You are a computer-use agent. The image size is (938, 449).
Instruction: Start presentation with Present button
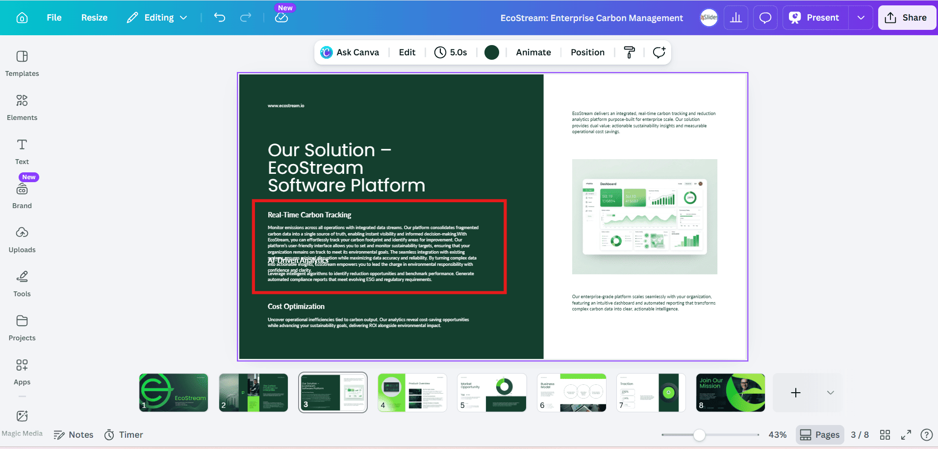[x=816, y=18]
